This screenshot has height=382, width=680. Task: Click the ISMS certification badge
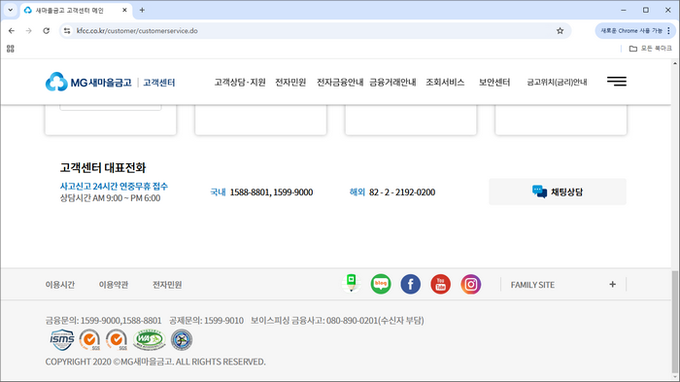click(62, 339)
